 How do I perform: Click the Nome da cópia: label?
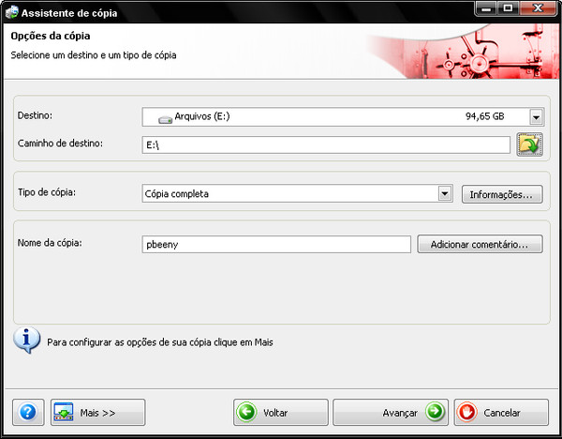click(x=50, y=243)
